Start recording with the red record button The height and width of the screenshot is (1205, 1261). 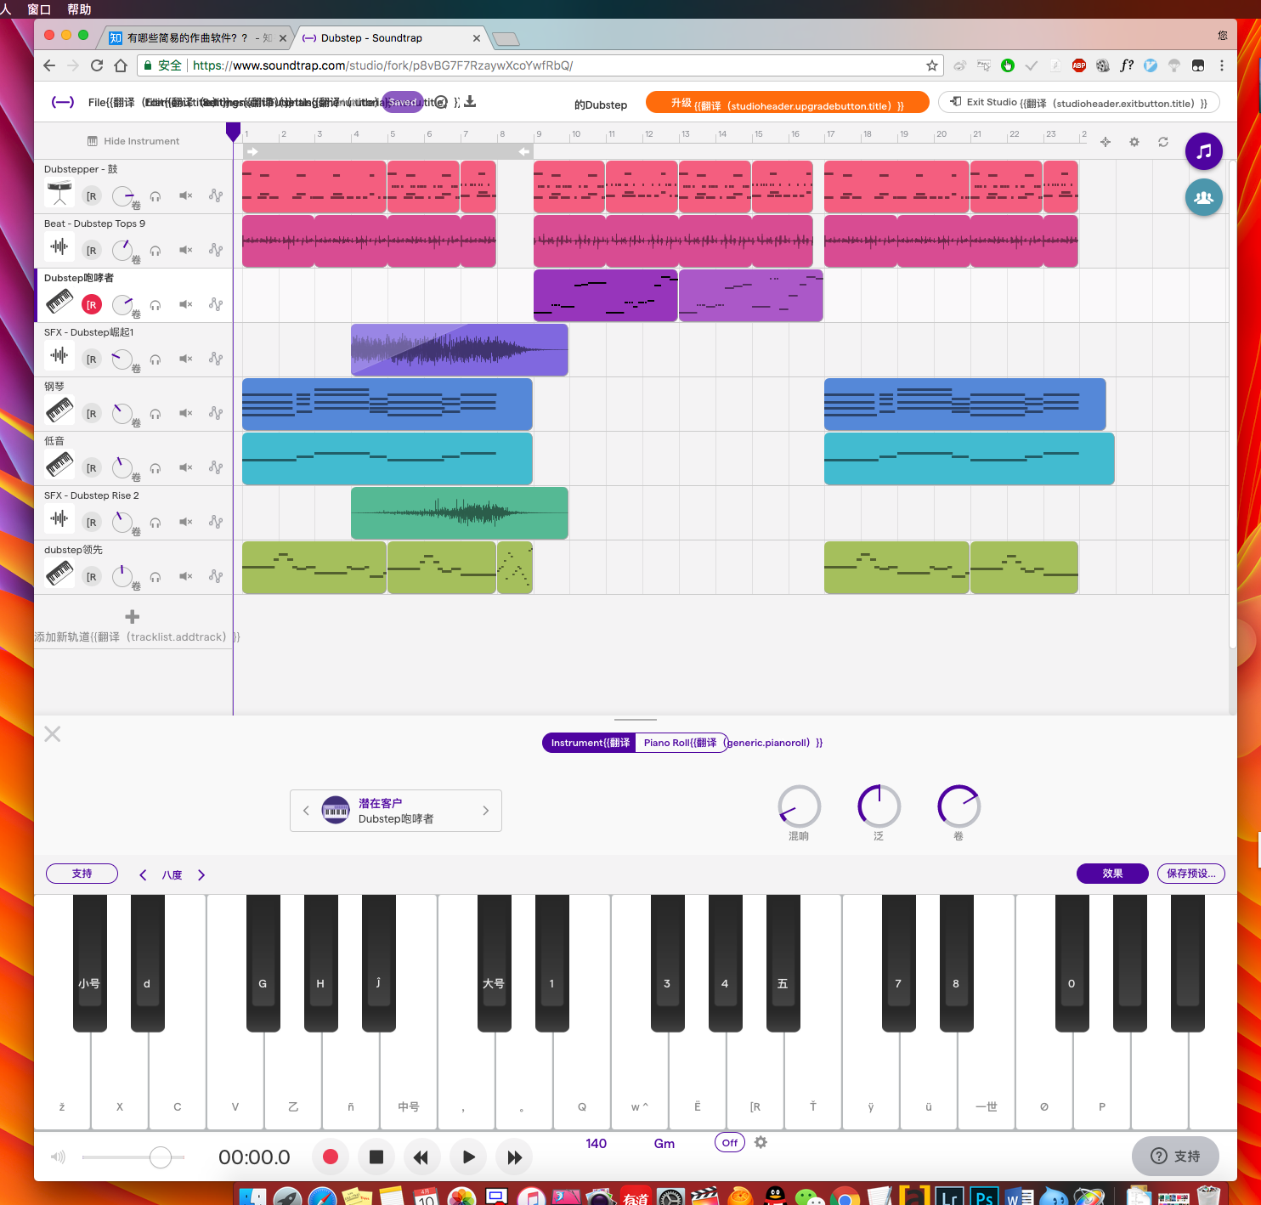331,1157
